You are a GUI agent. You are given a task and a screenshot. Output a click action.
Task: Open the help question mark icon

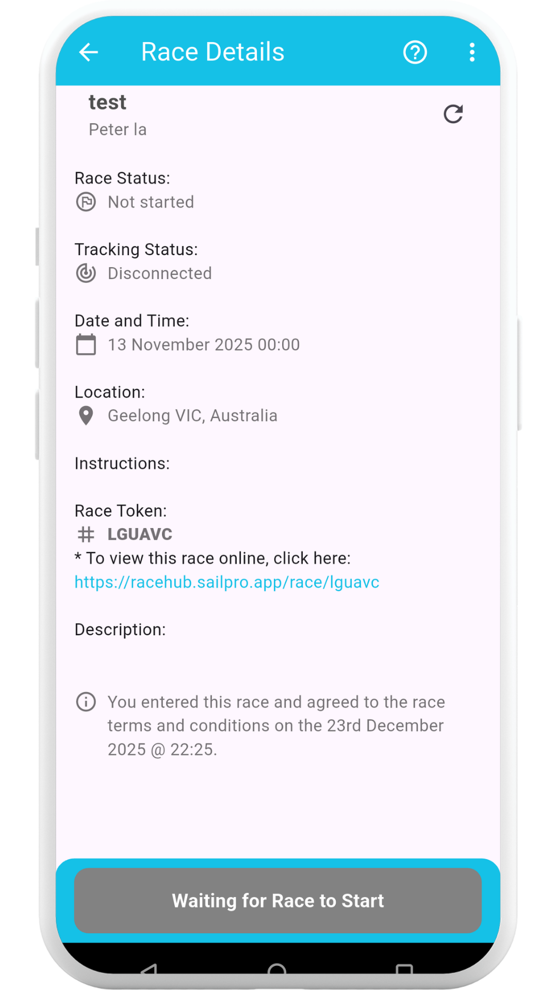pos(415,52)
